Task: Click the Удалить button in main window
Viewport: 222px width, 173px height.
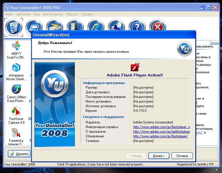Action: tap(19, 154)
